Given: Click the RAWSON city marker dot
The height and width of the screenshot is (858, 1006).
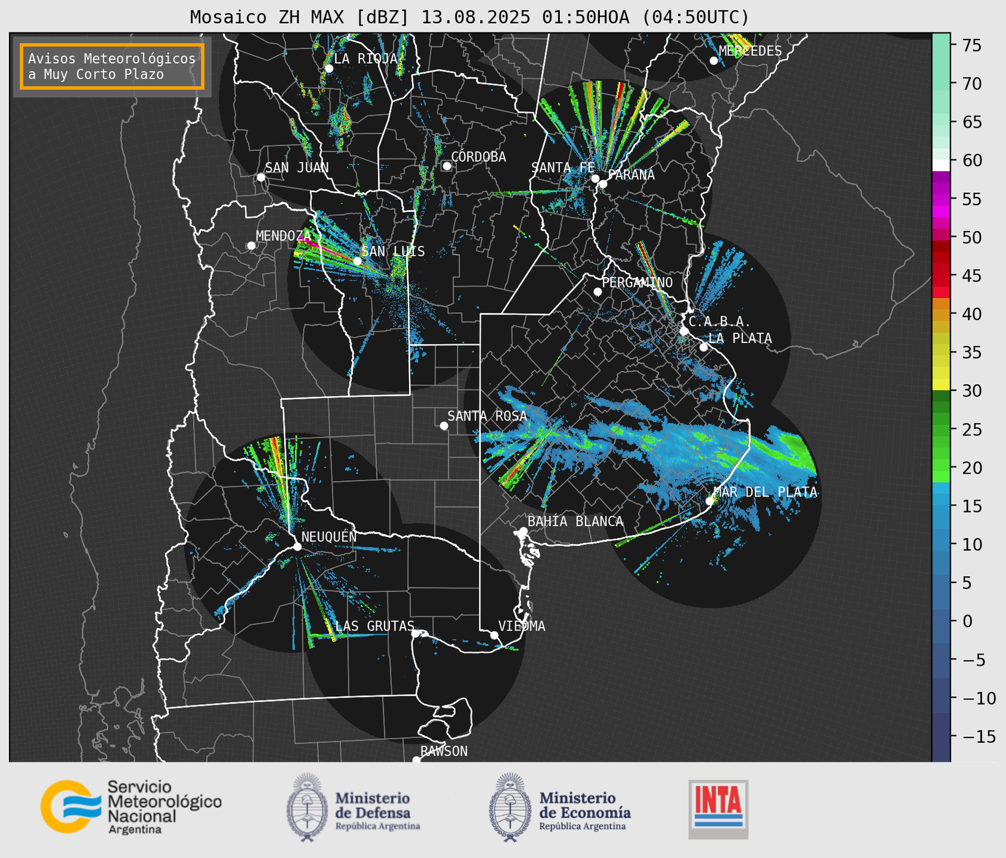Looking at the screenshot, I should (x=416, y=760).
